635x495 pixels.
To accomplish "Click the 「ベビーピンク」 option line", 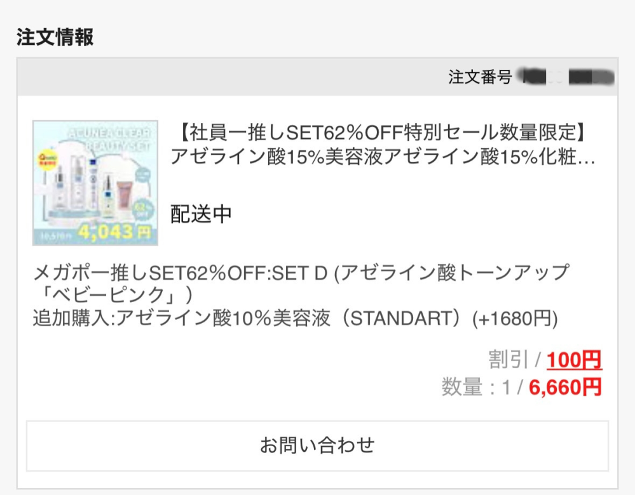I will coord(113,295).
